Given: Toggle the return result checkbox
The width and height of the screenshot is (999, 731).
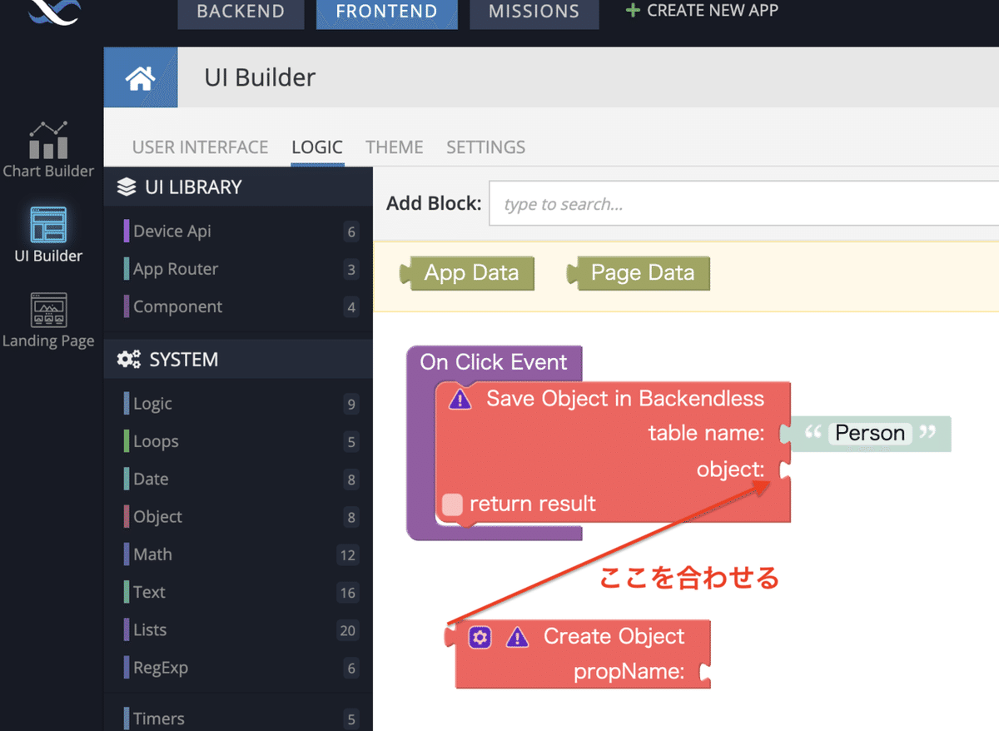Looking at the screenshot, I should point(452,505).
